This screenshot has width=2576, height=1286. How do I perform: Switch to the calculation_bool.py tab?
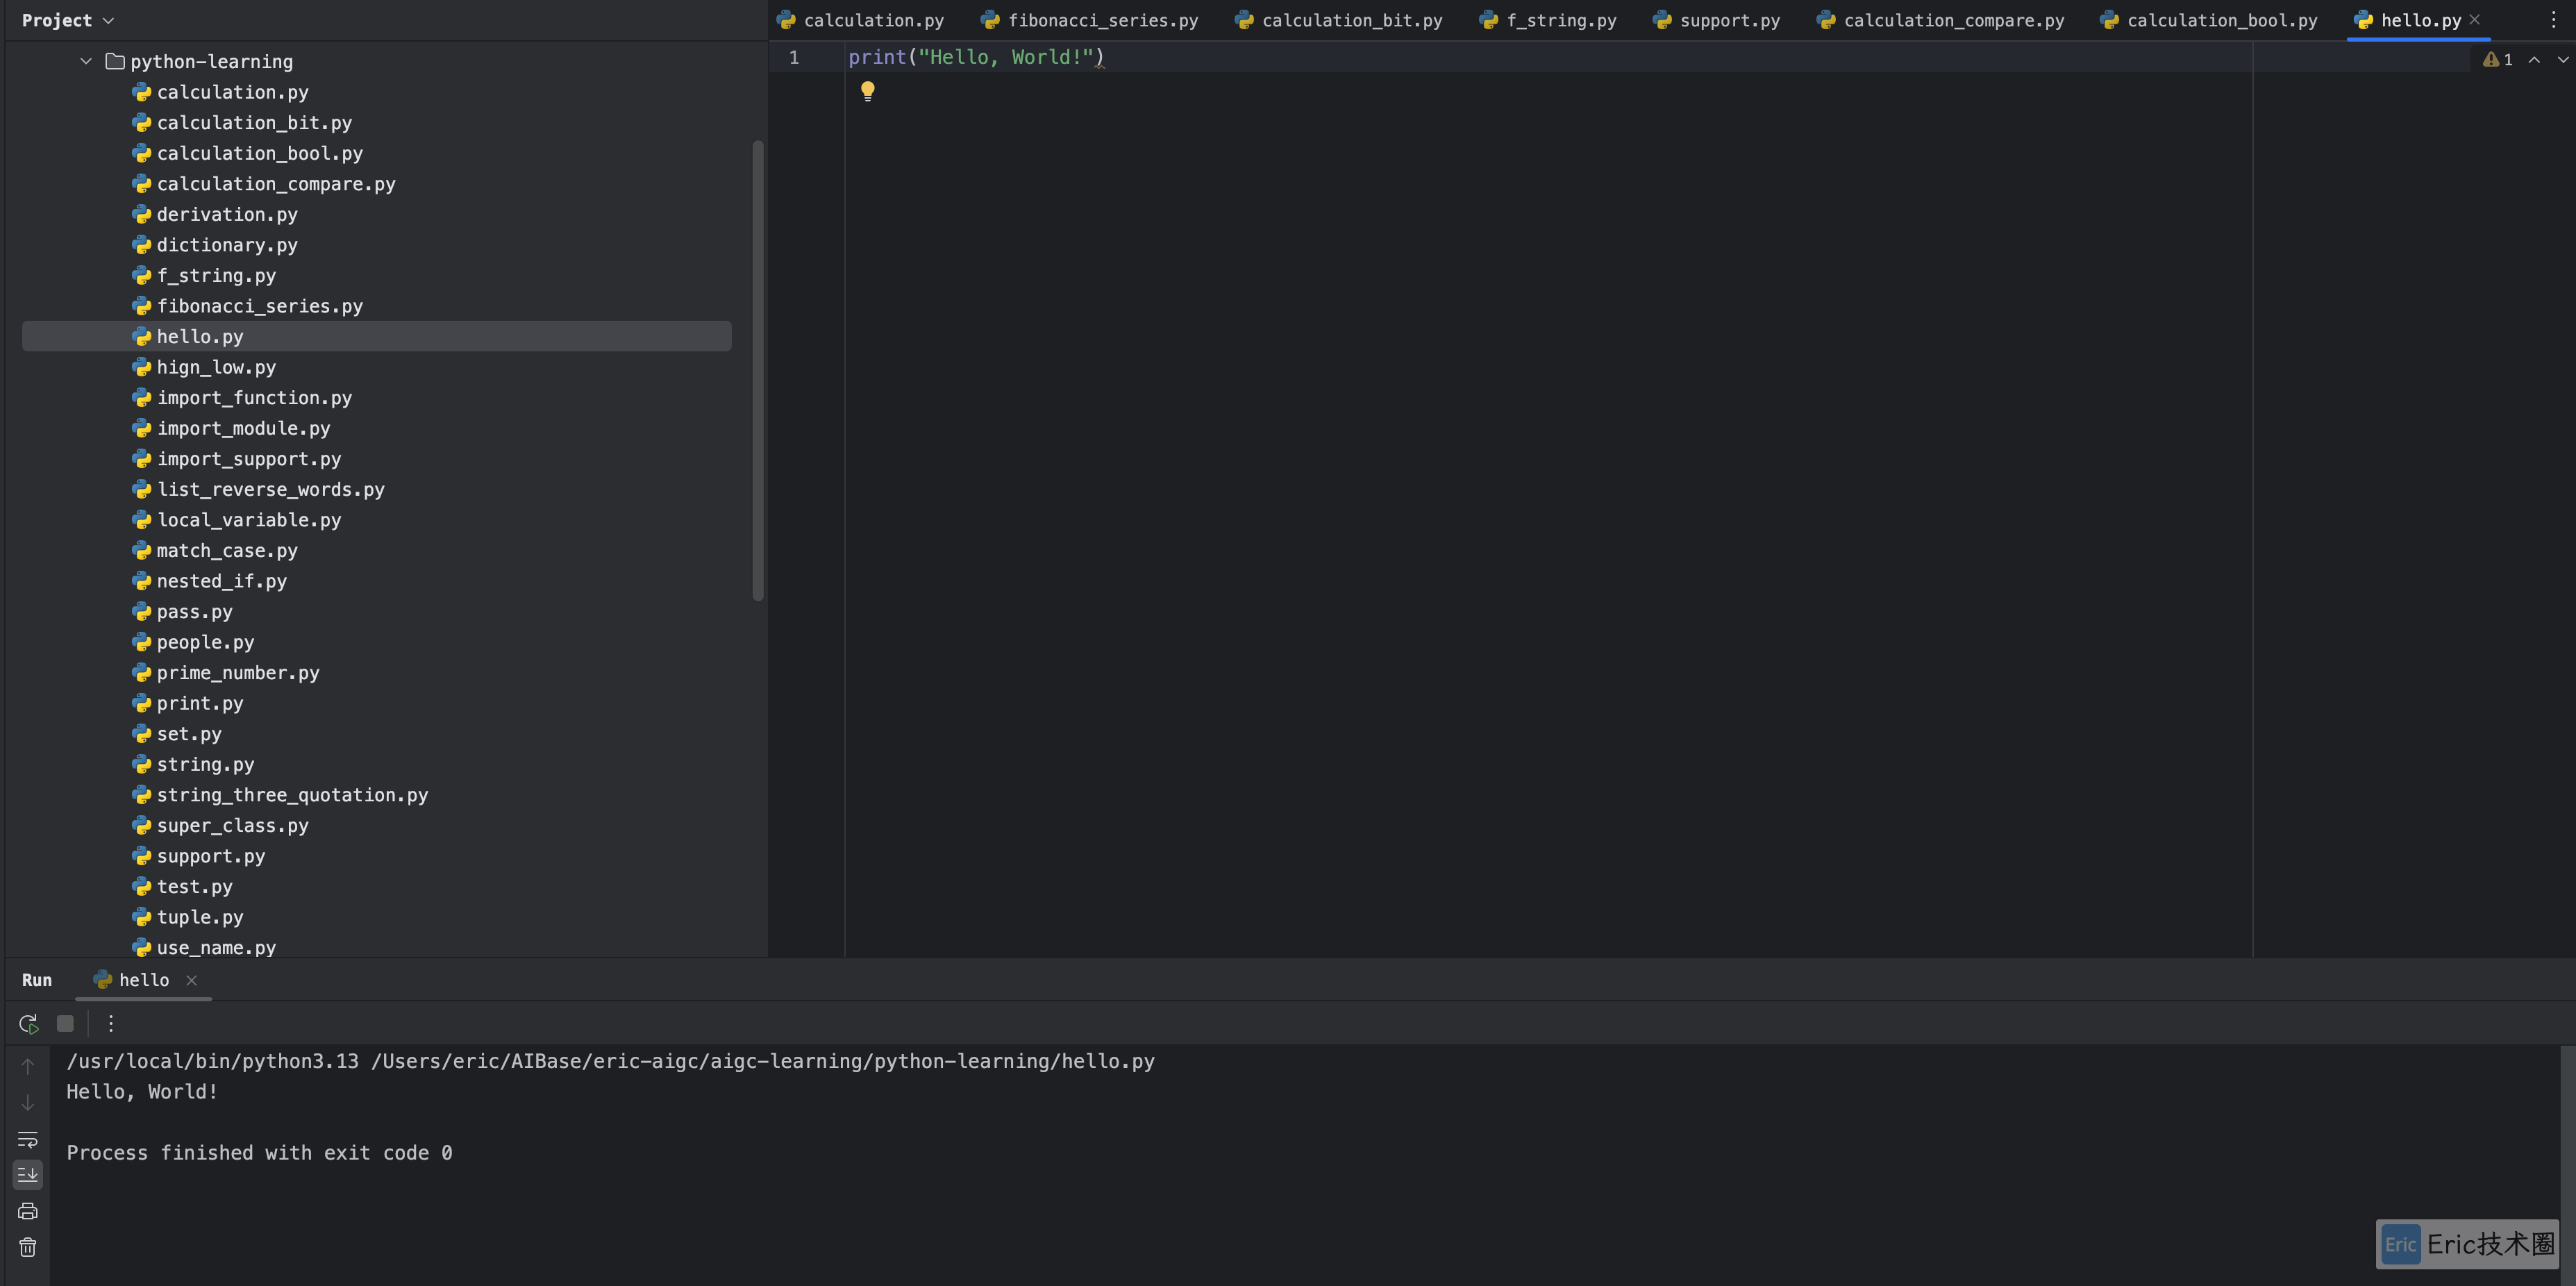[x=2207, y=20]
